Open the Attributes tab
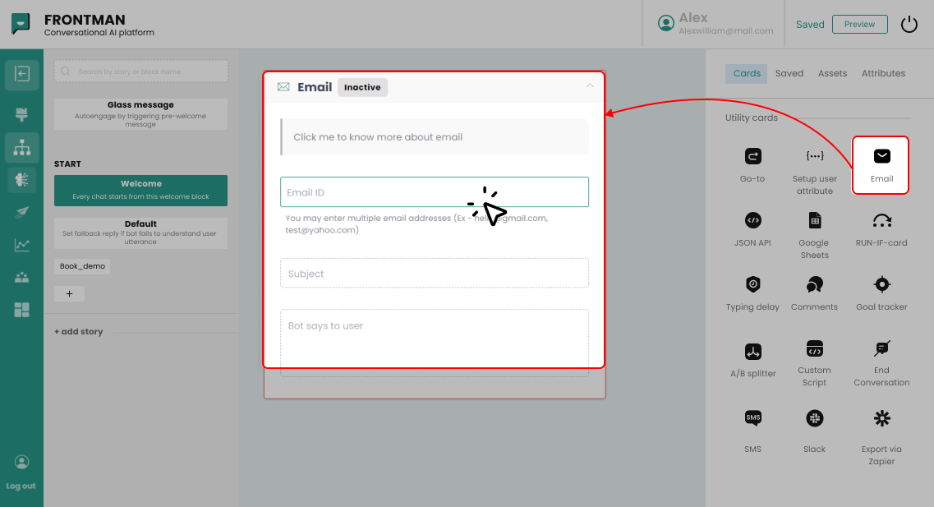The image size is (934, 507). click(x=883, y=73)
